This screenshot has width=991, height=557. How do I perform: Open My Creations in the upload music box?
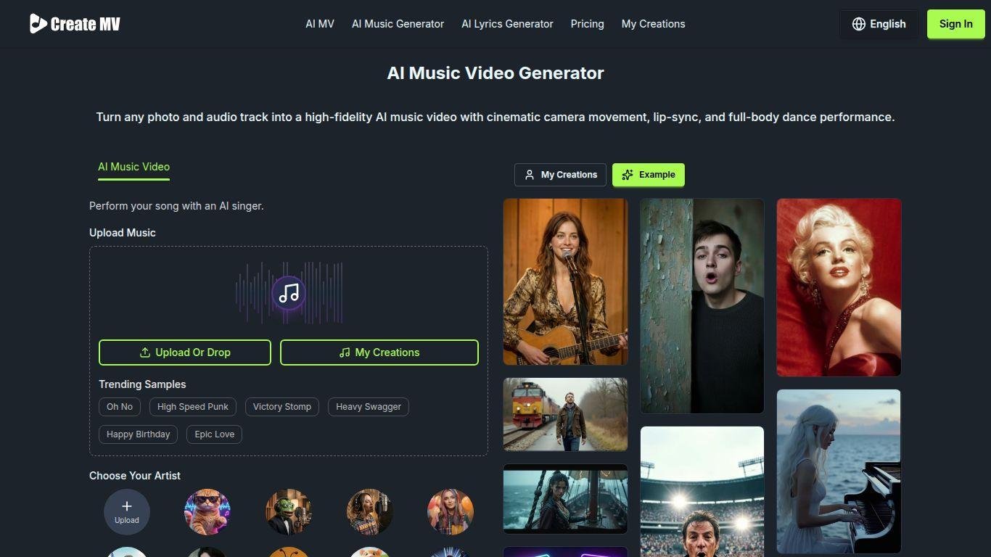pos(379,352)
